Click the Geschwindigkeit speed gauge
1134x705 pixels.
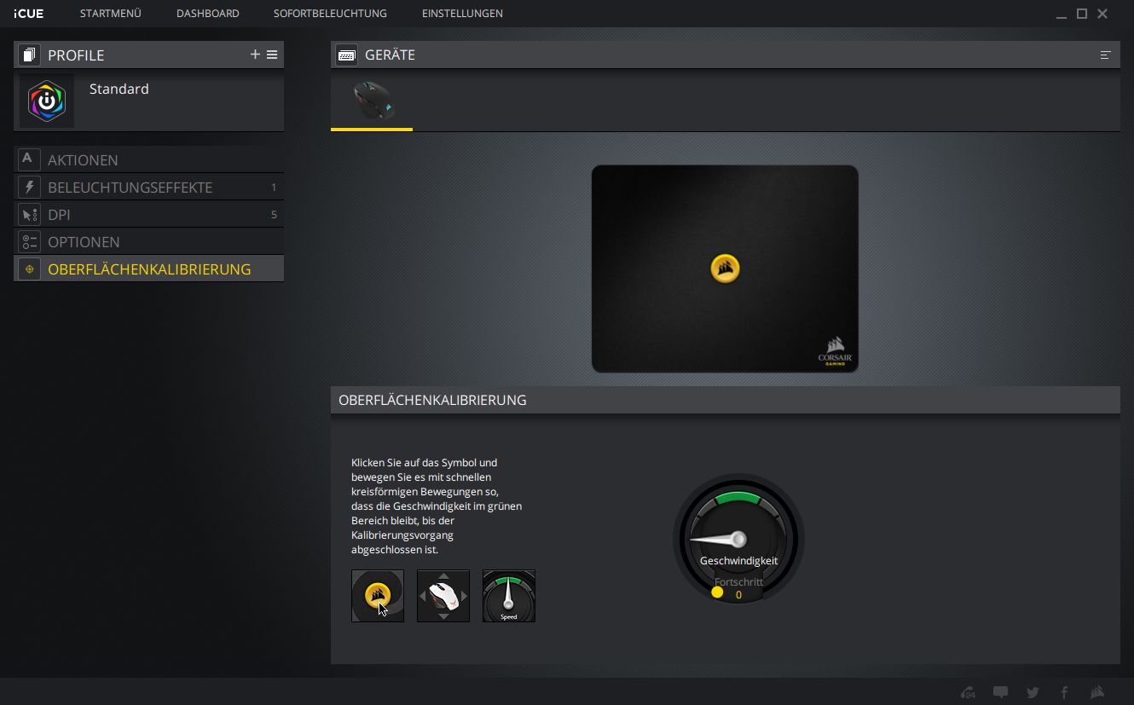pos(738,539)
